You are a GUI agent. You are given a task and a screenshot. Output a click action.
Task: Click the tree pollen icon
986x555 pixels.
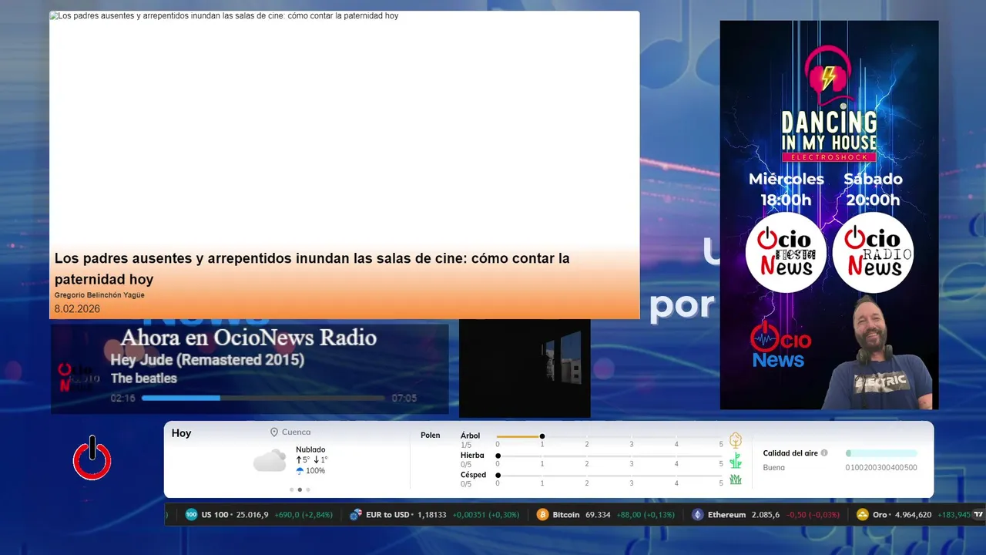tap(736, 440)
